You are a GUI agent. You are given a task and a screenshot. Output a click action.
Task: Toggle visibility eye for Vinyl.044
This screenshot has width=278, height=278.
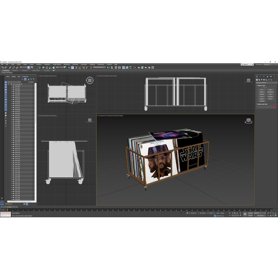[x=12, y=114]
